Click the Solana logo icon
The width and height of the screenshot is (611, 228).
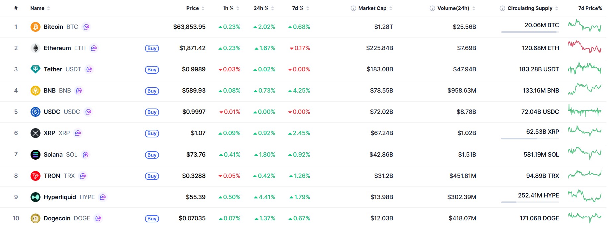[36, 155]
